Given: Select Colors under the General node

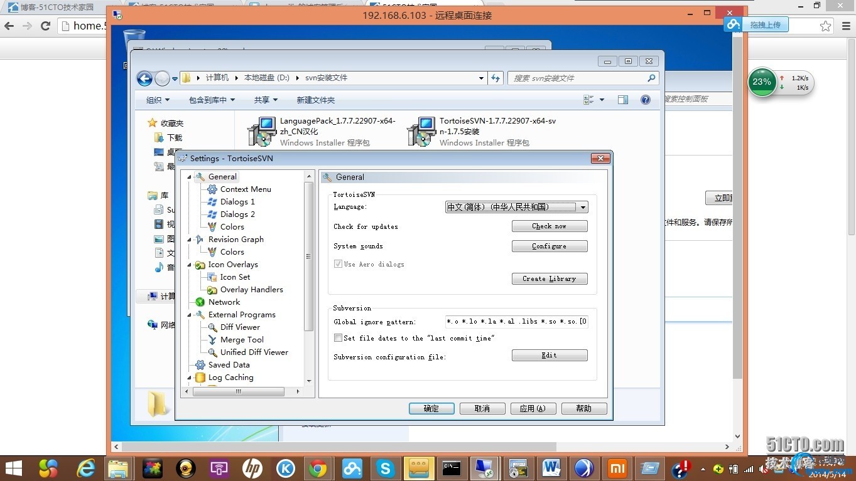Looking at the screenshot, I should point(232,227).
